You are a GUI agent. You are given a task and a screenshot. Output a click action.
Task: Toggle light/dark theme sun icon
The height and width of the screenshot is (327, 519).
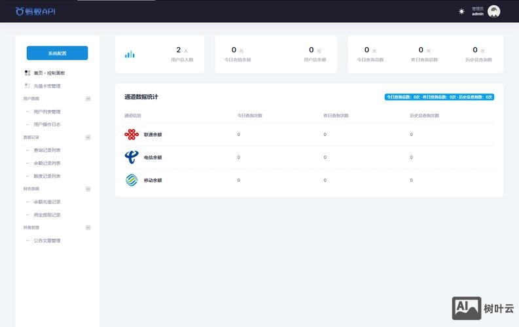click(461, 11)
